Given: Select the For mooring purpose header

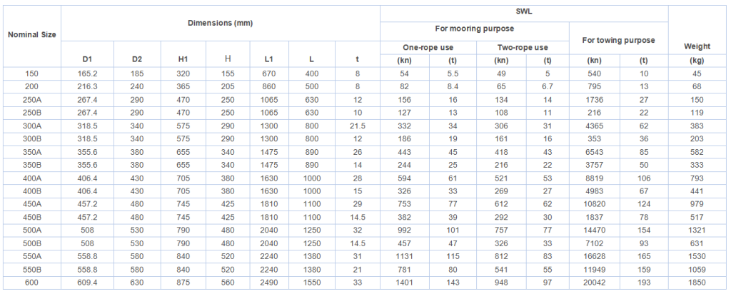Looking at the screenshot, I should point(475,29).
